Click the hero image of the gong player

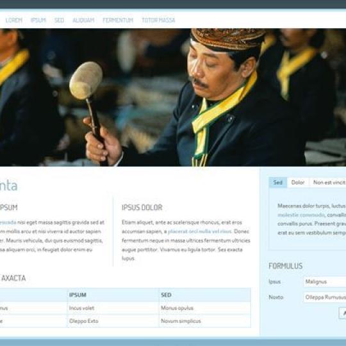click(173, 97)
